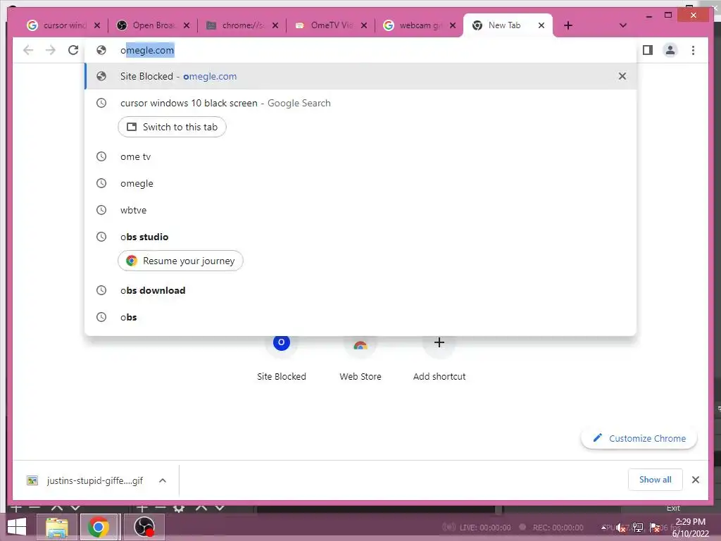
Task: Choose the 'obs download' suggestion
Action: pos(361,290)
